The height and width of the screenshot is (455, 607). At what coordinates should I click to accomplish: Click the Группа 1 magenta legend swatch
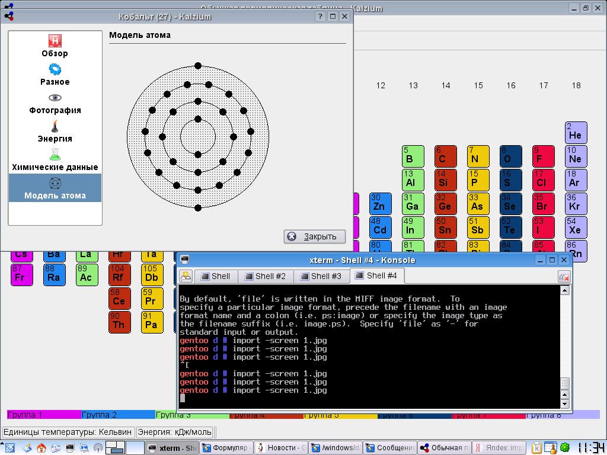43,415
